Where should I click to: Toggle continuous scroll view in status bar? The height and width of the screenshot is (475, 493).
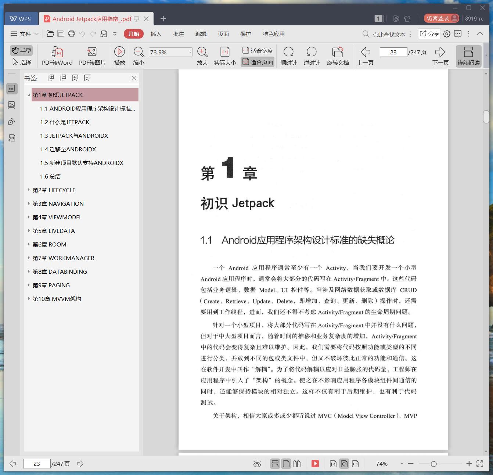click(x=275, y=464)
